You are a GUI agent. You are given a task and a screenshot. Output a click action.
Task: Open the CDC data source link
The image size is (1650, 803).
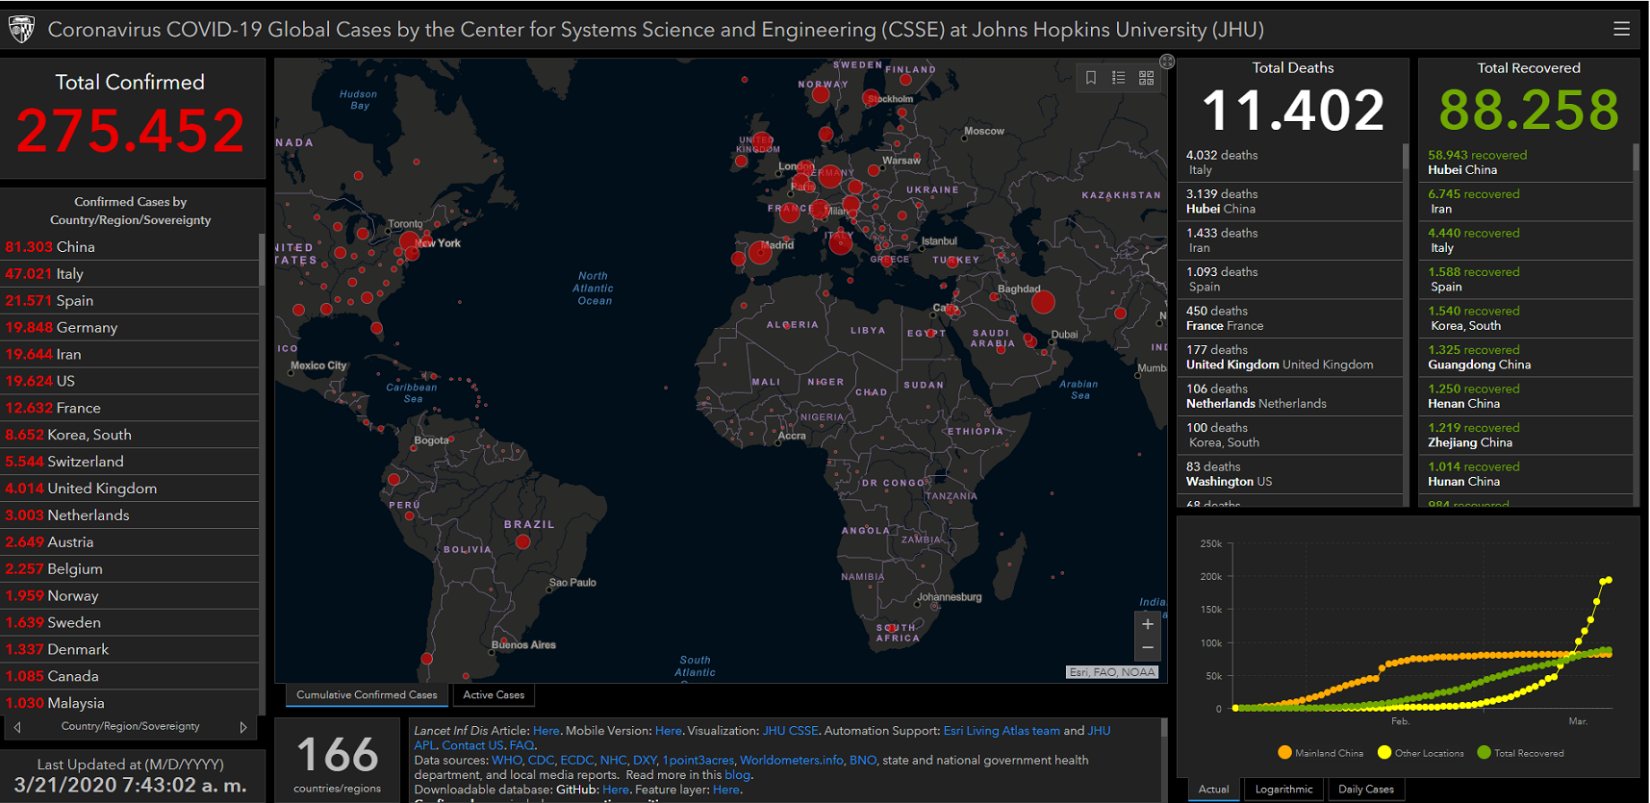[x=541, y=760]
